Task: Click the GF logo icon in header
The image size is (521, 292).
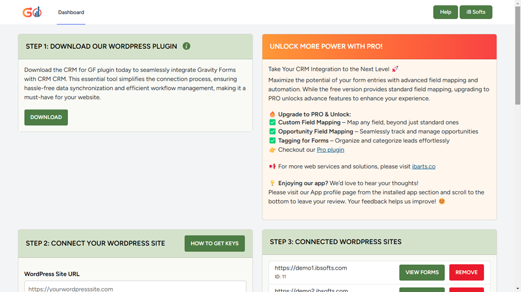Action: pyautogui.click(x=31, y=12)
